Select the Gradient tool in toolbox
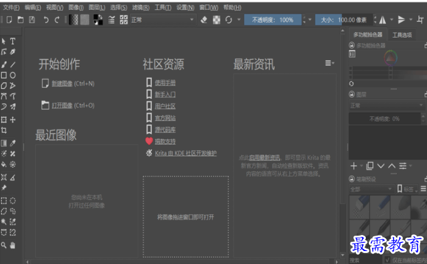Viewport: 427px width, 264px height. coord(4,143)
